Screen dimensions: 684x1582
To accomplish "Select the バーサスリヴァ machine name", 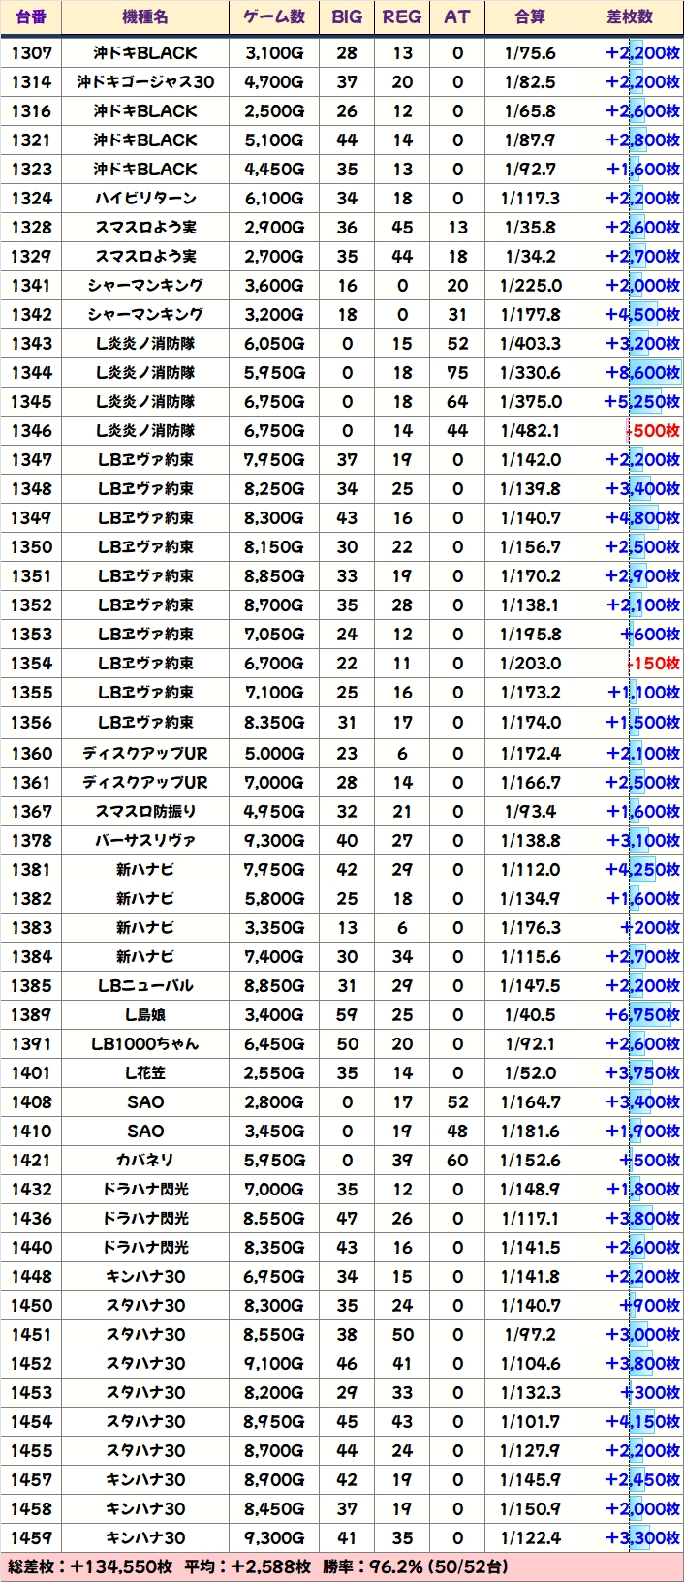I will (145, 840).
